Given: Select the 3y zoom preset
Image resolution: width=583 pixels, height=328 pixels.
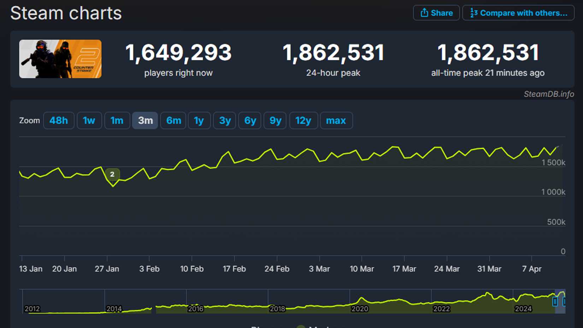Looking at the screenshot, I should pos(224,120).
